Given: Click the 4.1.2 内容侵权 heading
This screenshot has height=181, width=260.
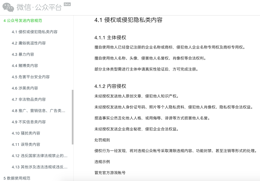Looking at the screenshot, I should tap(110, 86).
